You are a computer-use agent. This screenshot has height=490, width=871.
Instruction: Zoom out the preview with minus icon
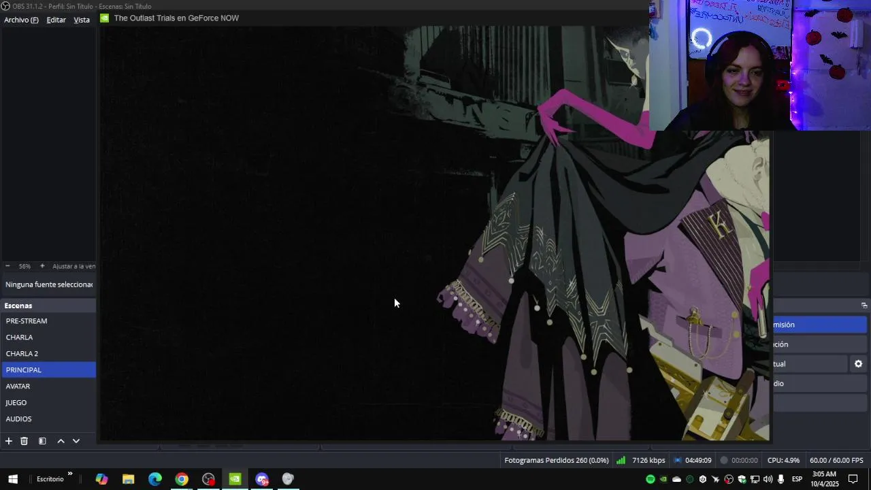click(7, 266)
